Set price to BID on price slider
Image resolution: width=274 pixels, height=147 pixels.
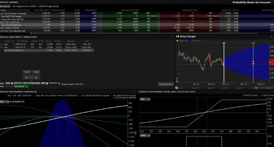coord(27,78)
